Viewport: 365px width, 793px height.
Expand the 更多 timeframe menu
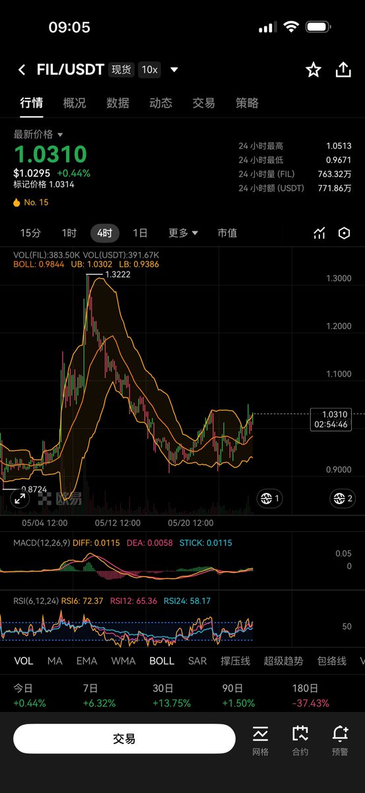183,233
